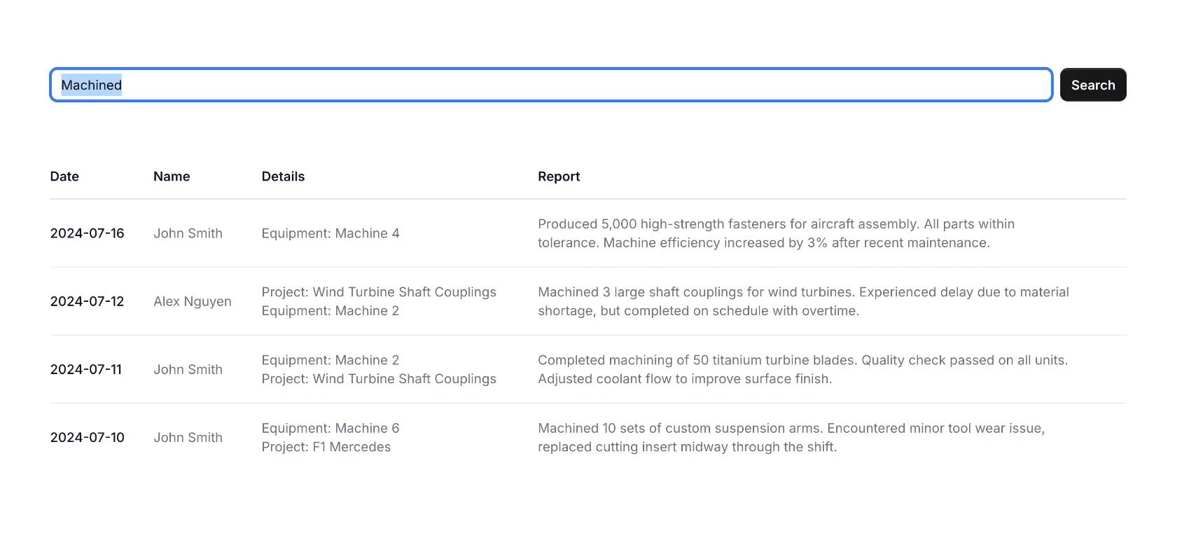The width and height of the screenshot is (1182, 538).
Task: Click 'Project: F1 Mercedes' details text
Action: (326, 447)
